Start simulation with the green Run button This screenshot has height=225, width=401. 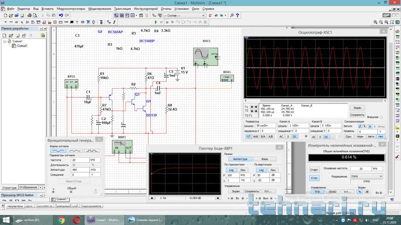(156, 22)
